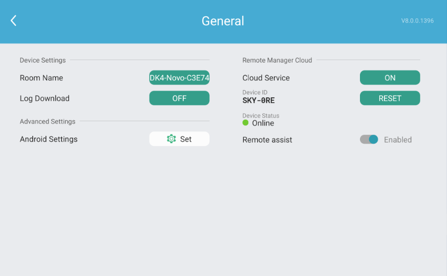This screenshot has height=276, width=447.
Task: Click the Device Settings section header
Action: pyautogui.click(x=43, y=60)
